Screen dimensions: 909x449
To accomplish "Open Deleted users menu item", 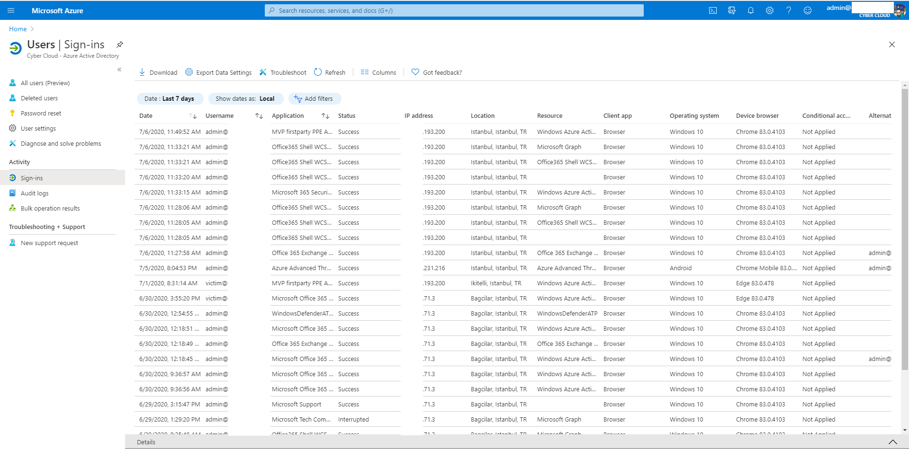I will click(39, 98).
